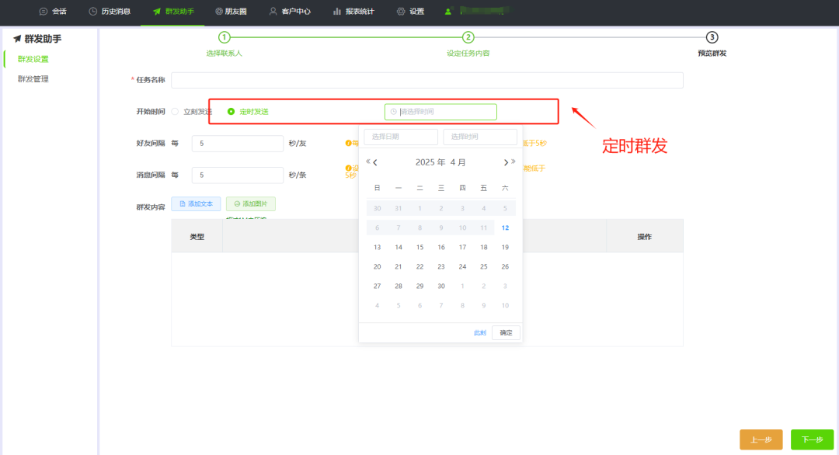Viewport: 839px width, 455px height.
Task: Click the user account avatar icon
Action: [x=448, y=11]
